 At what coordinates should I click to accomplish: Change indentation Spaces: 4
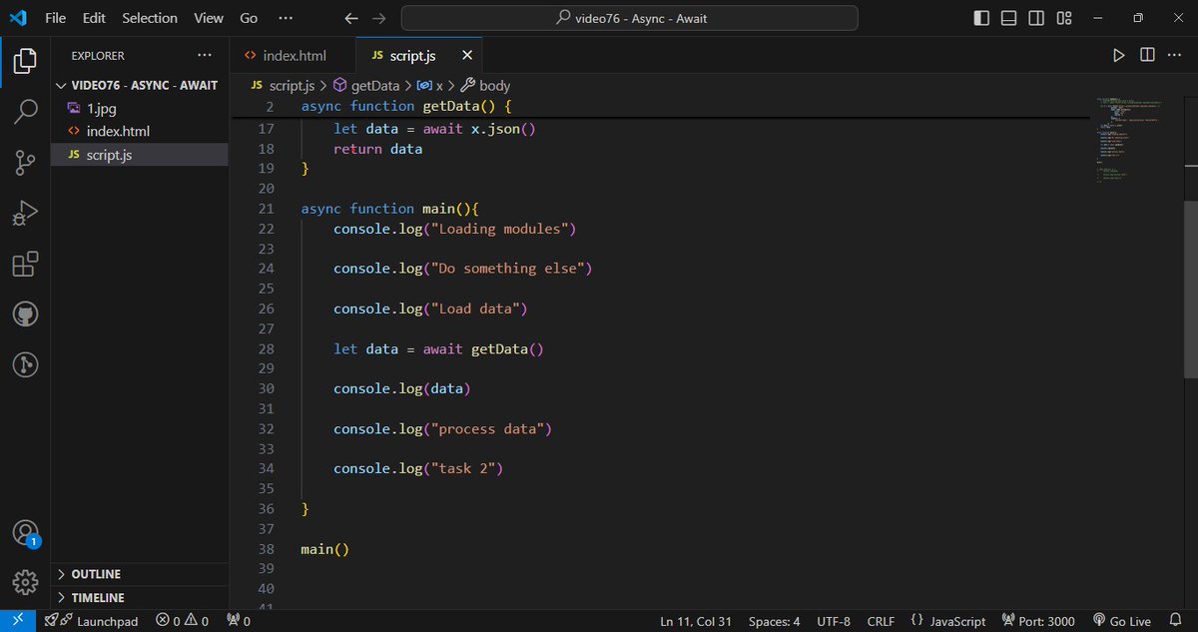775,621
